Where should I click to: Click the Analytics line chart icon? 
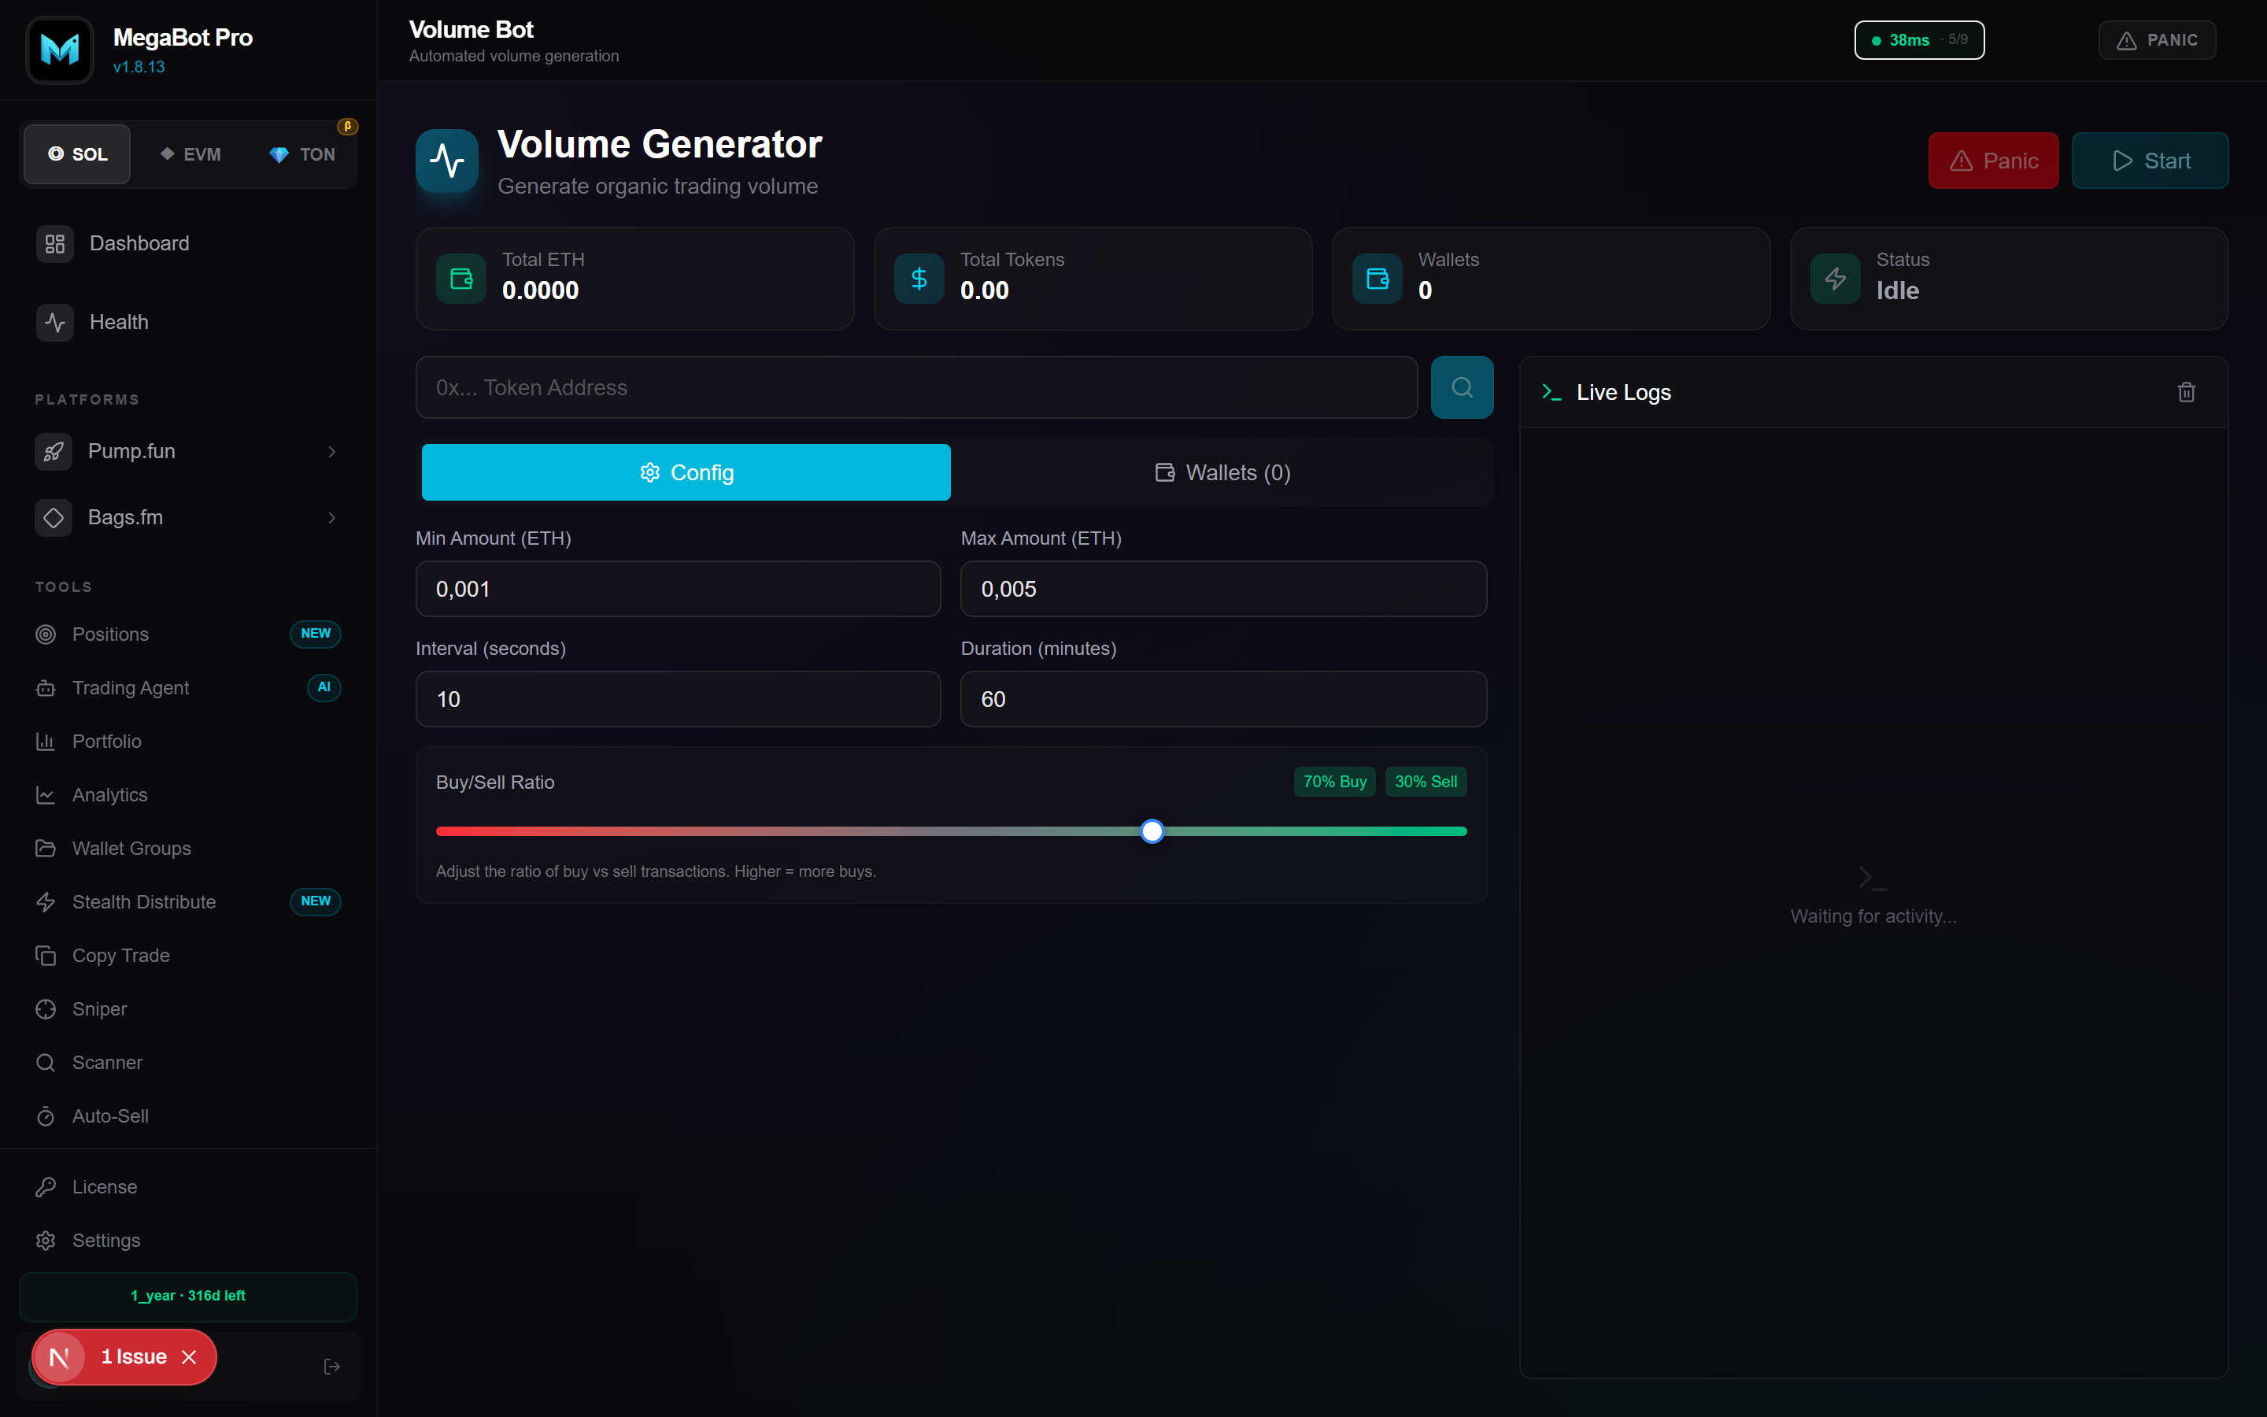(45, 795)
